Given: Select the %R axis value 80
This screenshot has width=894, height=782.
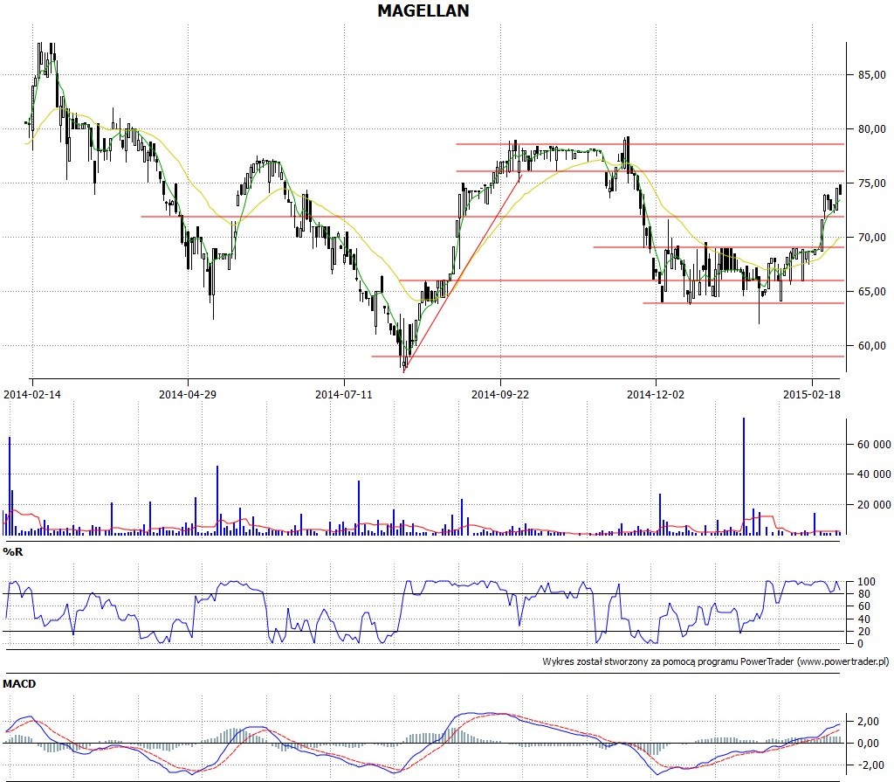Looking at the screenshot, I should tap(864, 594).
